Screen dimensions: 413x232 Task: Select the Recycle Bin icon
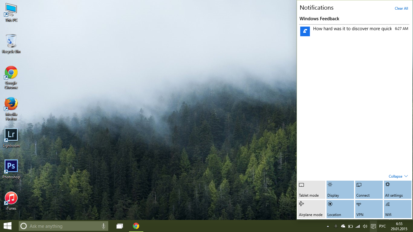11,44
